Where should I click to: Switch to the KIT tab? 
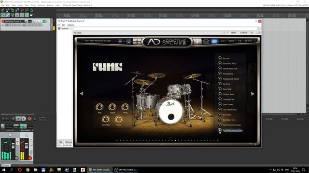click(x=223, y=41)
